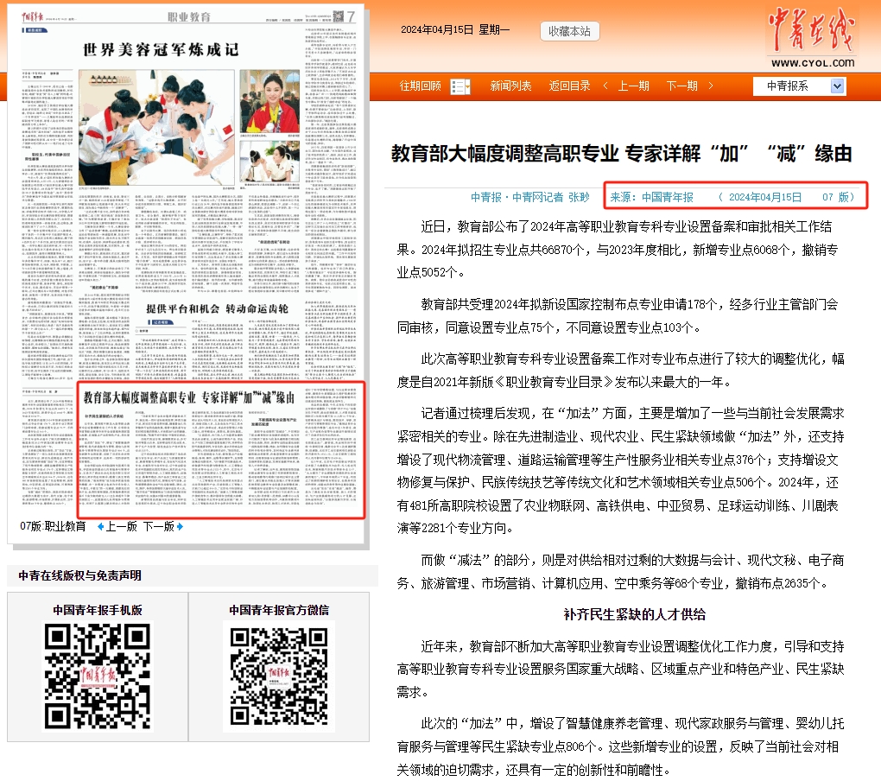Go to next page 下一版

point(158,526)
